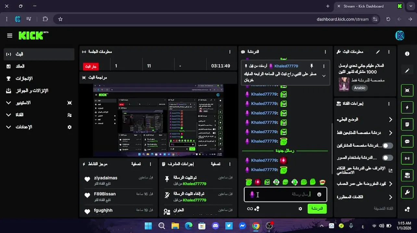
Task: Expand the الإعدادات section in sidebar
Action: pyautogui.click(x=39, y=127)
